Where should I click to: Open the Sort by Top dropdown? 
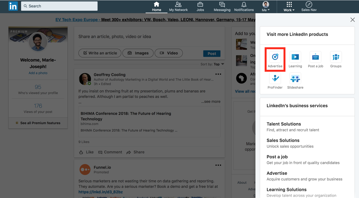212,64
